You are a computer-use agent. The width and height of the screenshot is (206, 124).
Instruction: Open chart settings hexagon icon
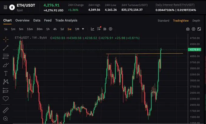(193, 29)
